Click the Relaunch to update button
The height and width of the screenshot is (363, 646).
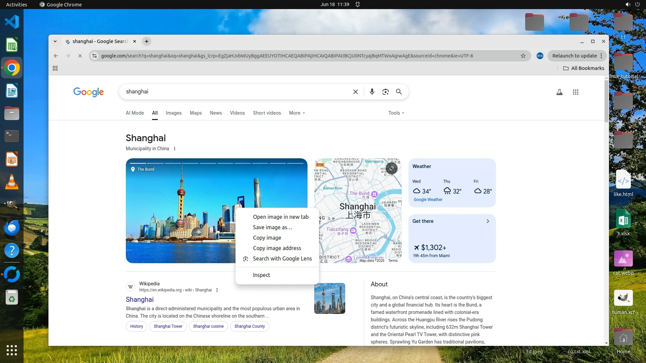[574, 56]
